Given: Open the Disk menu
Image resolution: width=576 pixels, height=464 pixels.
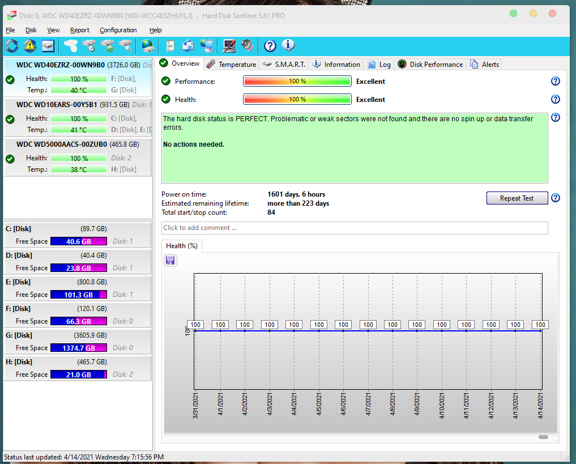Looking at the screenshot, I should click(31, 30).
